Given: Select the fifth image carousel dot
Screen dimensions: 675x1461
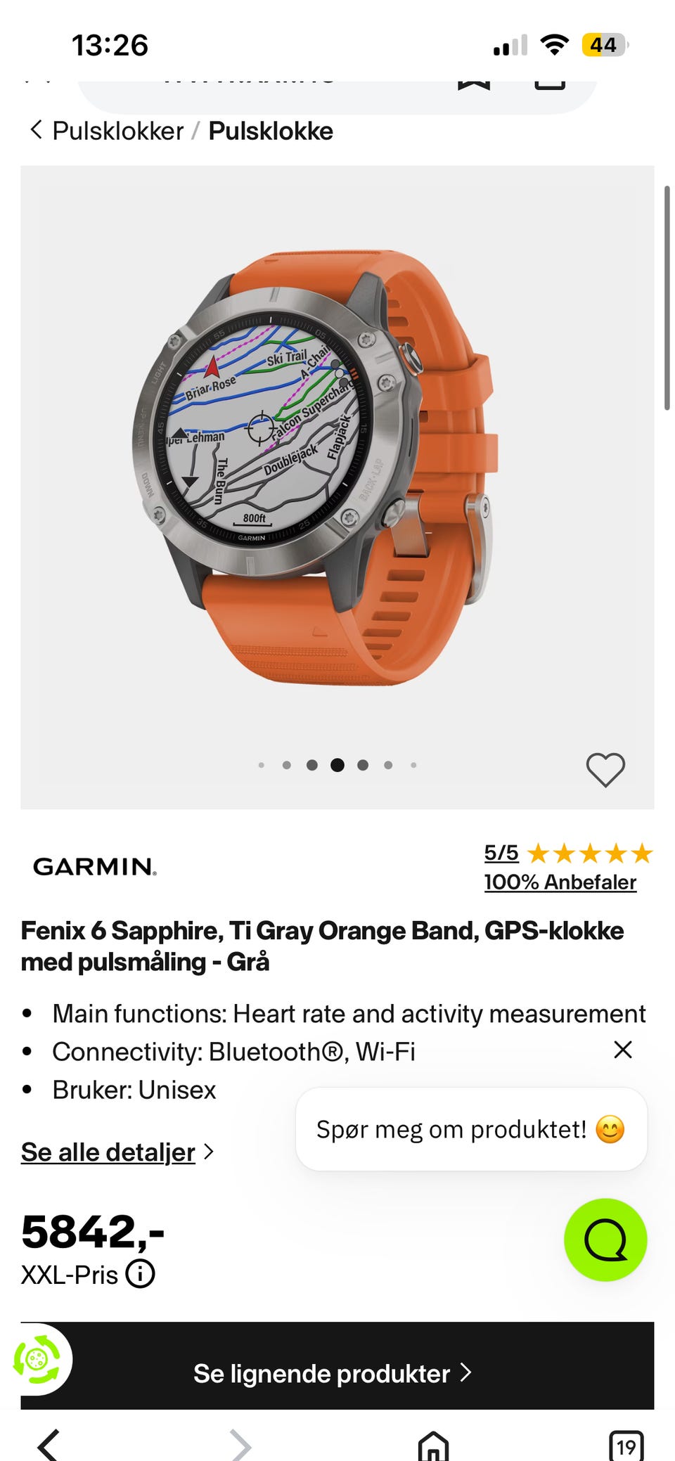Looking at the screenshot, I should click(363, 765).
